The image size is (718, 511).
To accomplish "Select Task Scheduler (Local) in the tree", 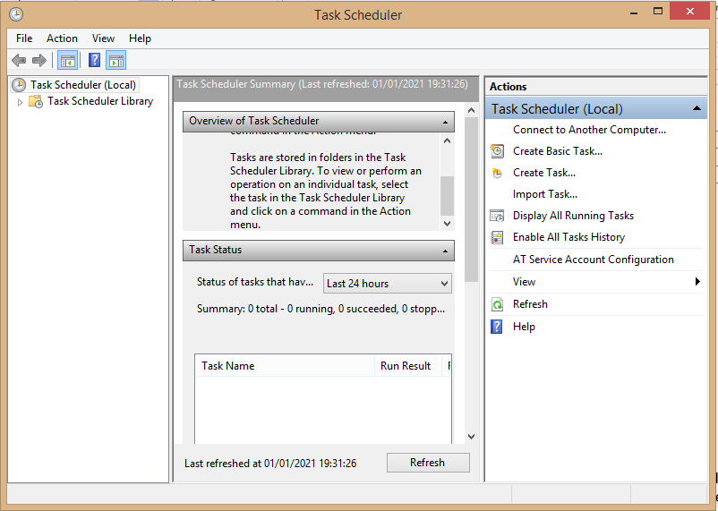I will (x=83, y=85).
